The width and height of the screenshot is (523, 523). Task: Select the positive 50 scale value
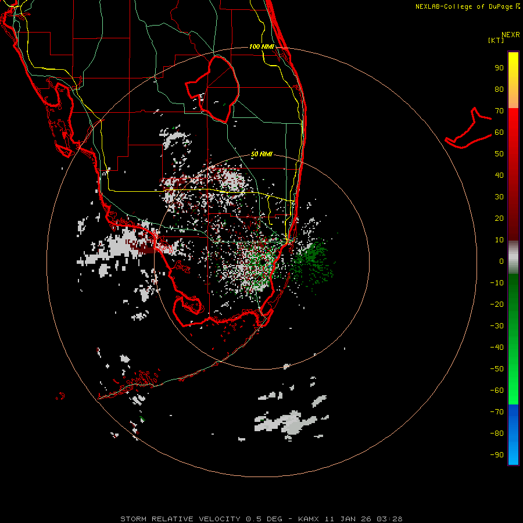(499, 154)
